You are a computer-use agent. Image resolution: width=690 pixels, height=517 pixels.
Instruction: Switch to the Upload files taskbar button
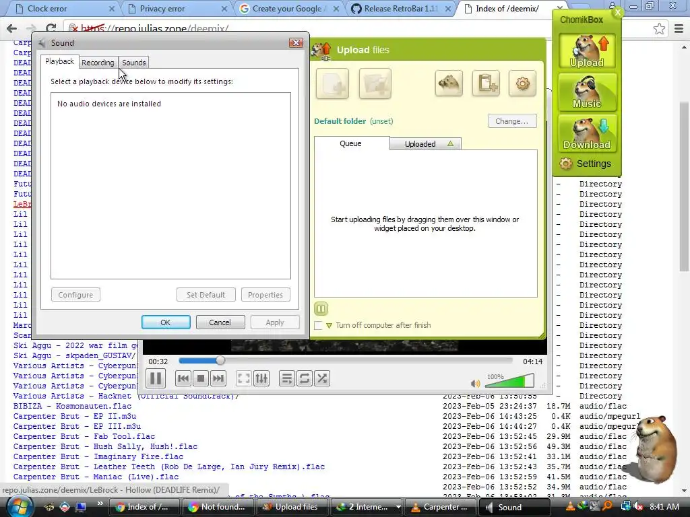click(x=291, y=507)
